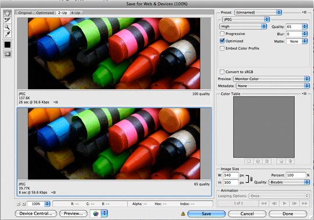This screenshot has width=314, height=220.
Task: Open the optimize panel flyout menu
Action: click(x=304, y=12)
